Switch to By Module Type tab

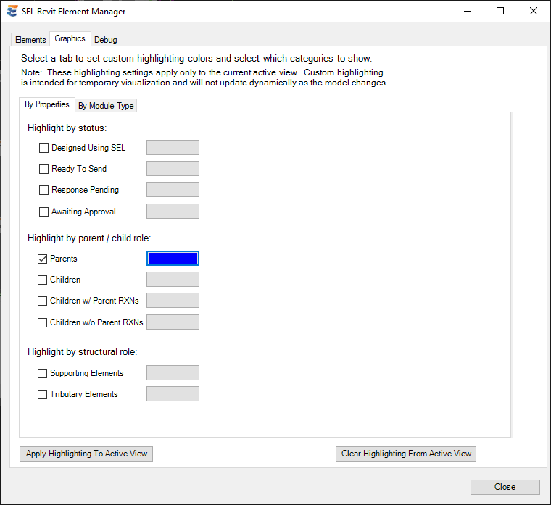pyautogui.click(x=106, y=106)
